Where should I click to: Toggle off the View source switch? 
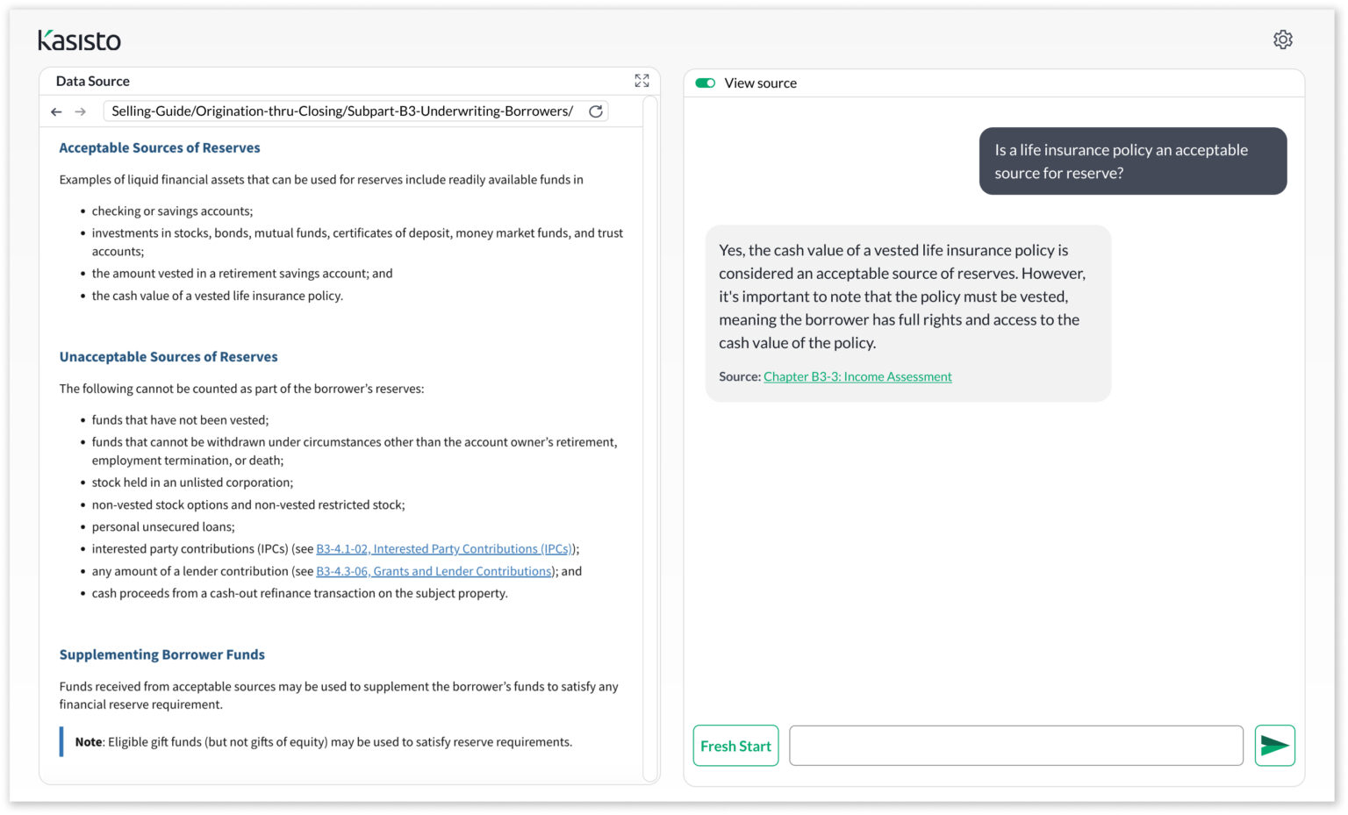(x=703, y=82)
